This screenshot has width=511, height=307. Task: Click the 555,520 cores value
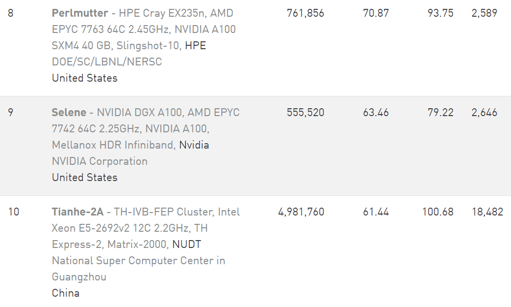pos(305,113)
